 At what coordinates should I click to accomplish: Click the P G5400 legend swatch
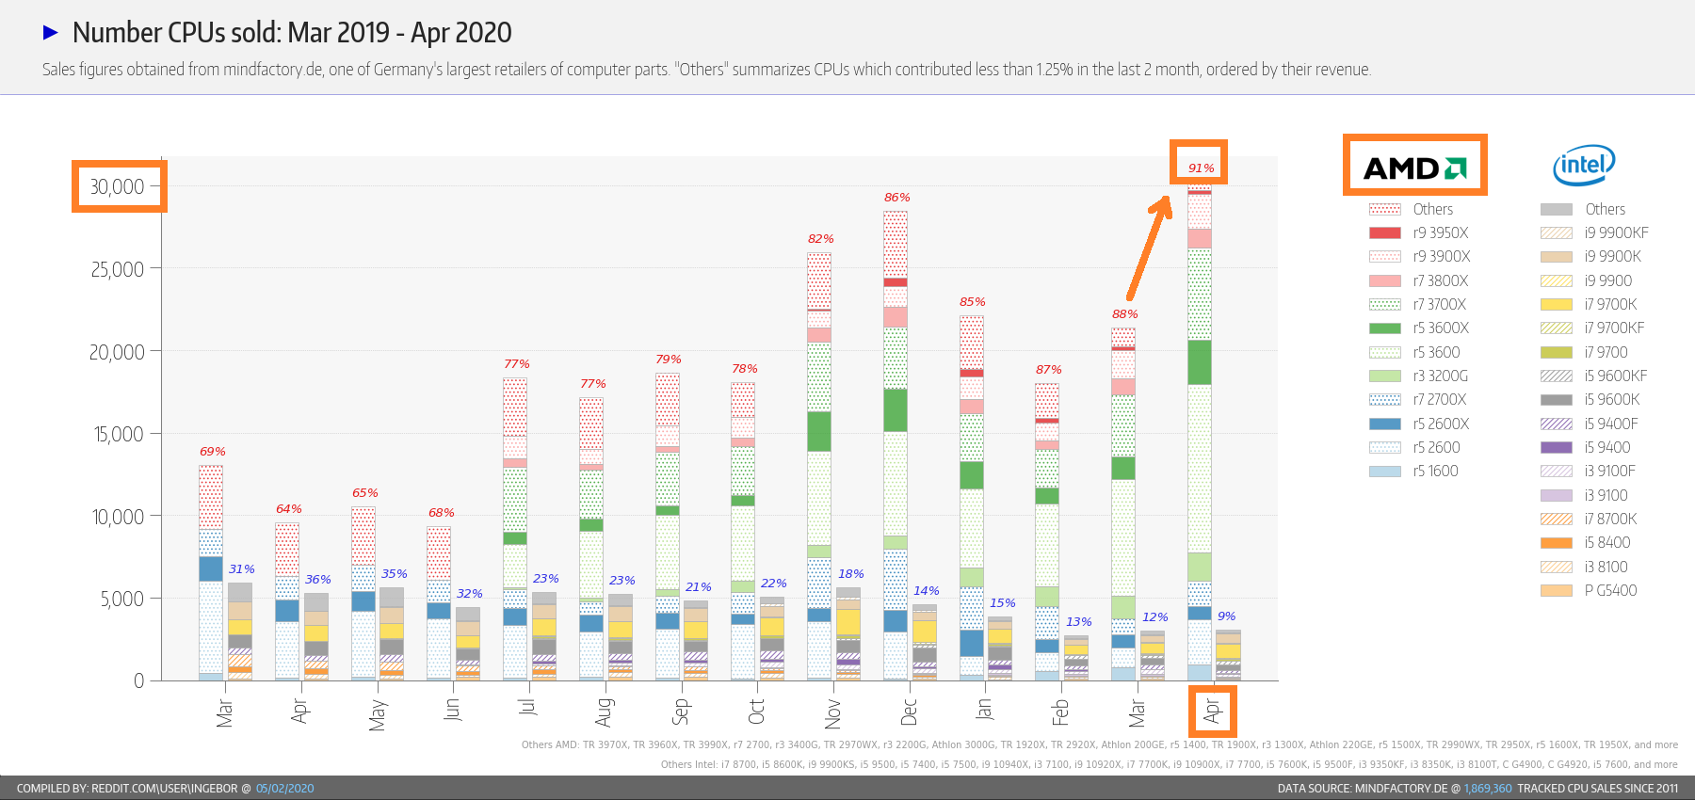[x=1557, y=591]
